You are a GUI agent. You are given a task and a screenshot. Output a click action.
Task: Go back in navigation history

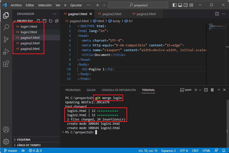coord(98,5)
